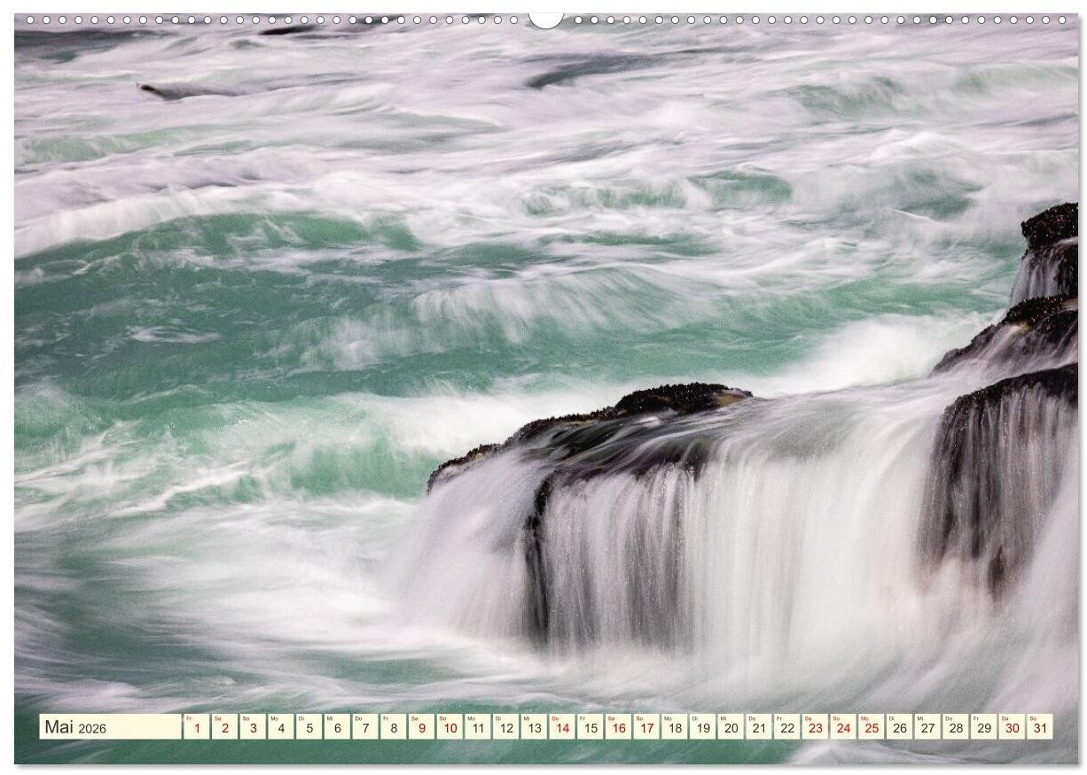Select day 29 cell
The height and width of the screenshot is (775, 1087).
click(983, 727)
